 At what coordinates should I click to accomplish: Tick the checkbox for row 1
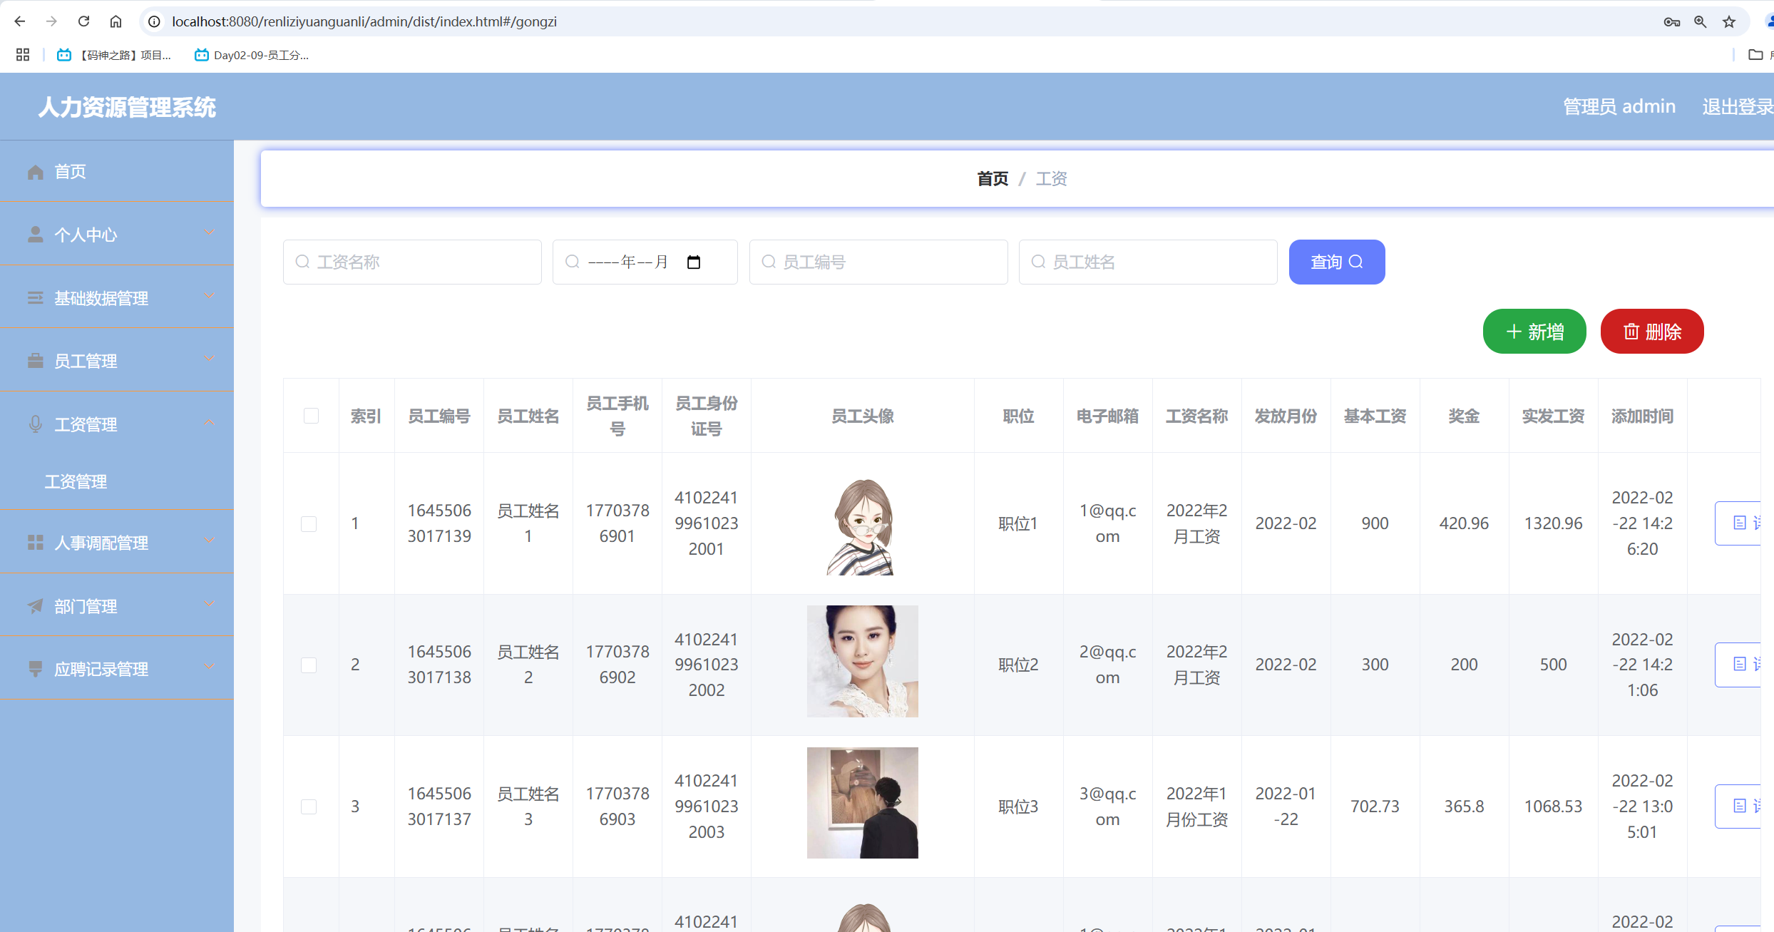309,524
